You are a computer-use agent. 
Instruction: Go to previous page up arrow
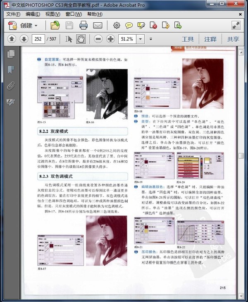tap(12, 39)
